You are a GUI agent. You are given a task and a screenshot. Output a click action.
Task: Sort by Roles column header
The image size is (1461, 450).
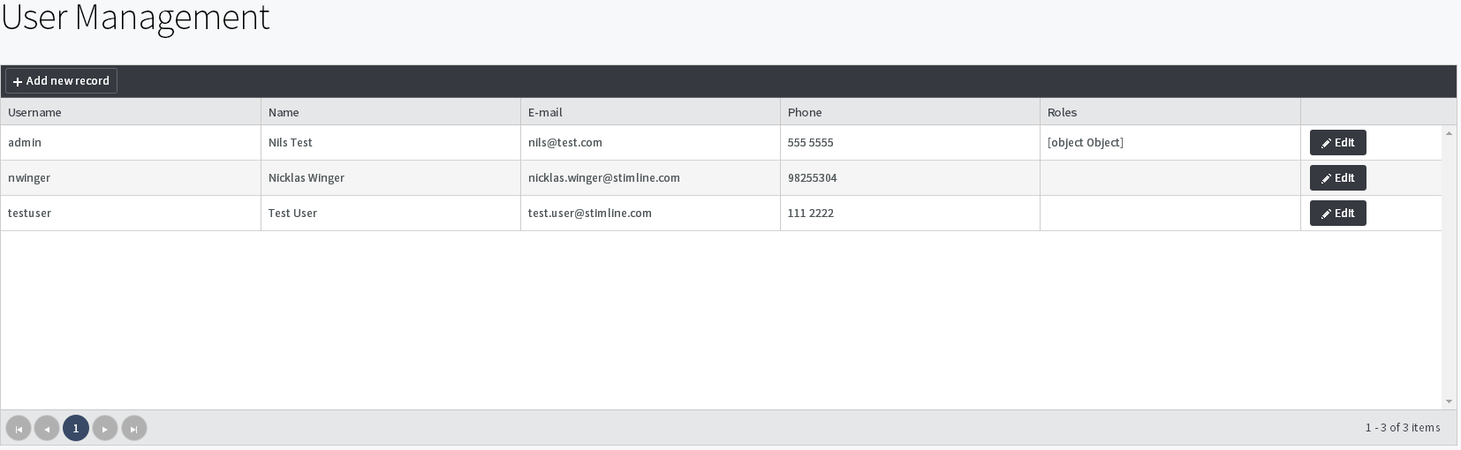tap(1062, 113)
